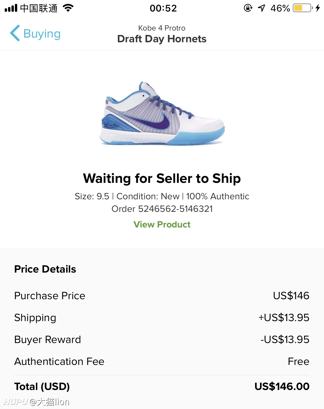Tap the Total (USD) amount US$146.00
This screenshot has height=409, width=324.
tap(283, 387)
